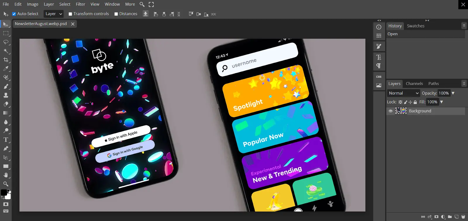Delete layer with the trash icon
The height and width of the screenshot is (221, 468).
click(463, 217)
